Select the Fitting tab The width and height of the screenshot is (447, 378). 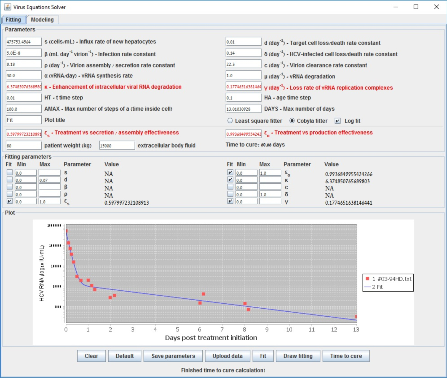point(13,20)
